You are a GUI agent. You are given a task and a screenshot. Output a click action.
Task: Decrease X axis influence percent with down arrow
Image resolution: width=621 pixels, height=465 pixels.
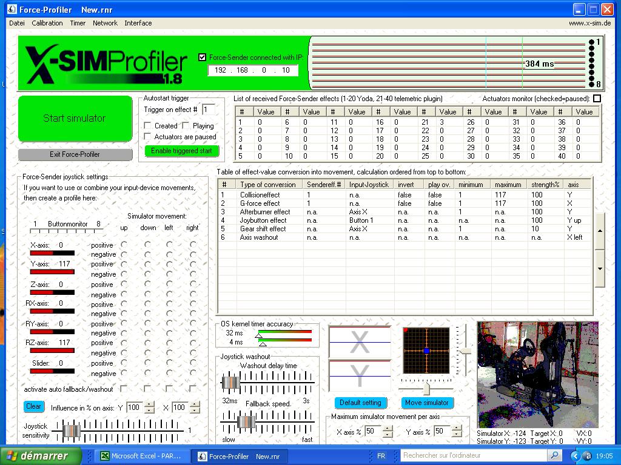tap(195, 410)
